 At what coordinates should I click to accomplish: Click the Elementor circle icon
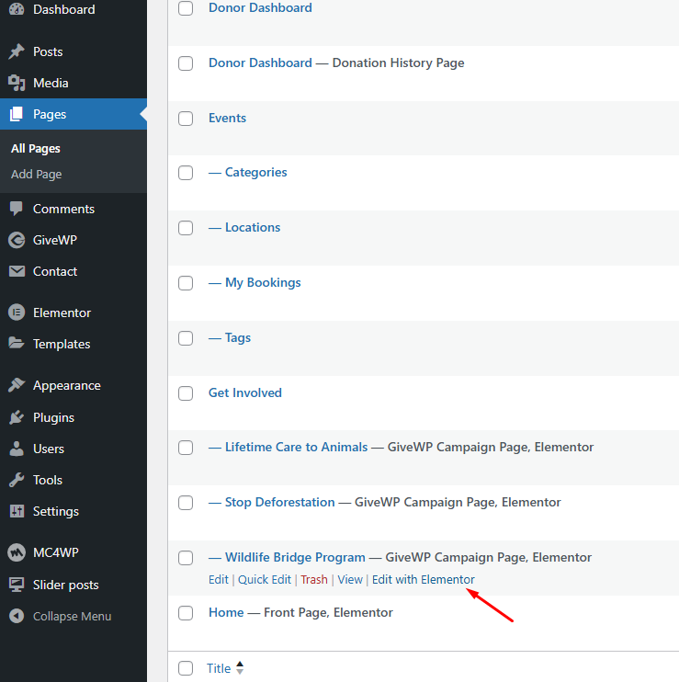tap(17, 313)
